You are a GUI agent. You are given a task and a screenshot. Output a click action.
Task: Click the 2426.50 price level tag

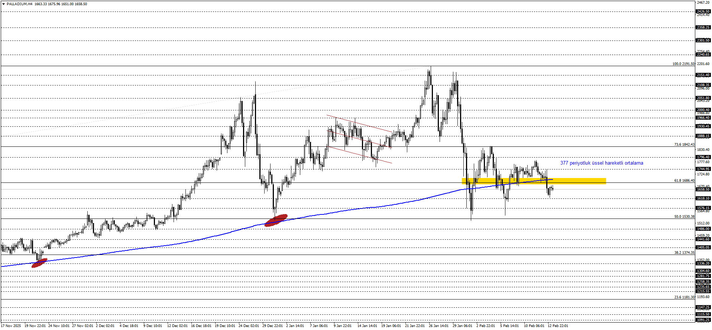[703, 12]
